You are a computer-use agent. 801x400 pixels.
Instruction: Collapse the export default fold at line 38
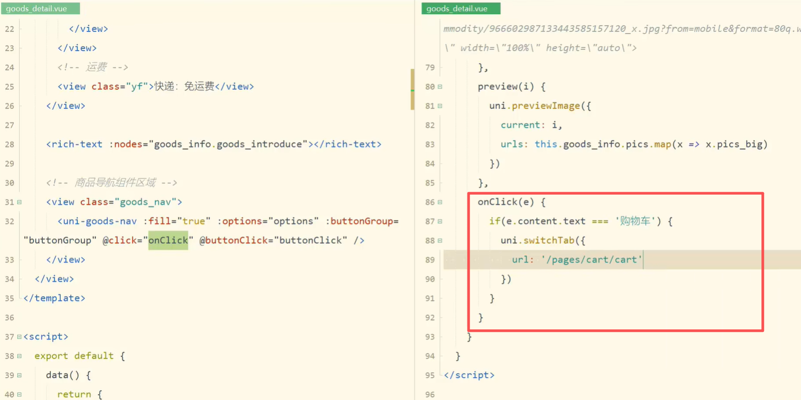coord(19,356)
